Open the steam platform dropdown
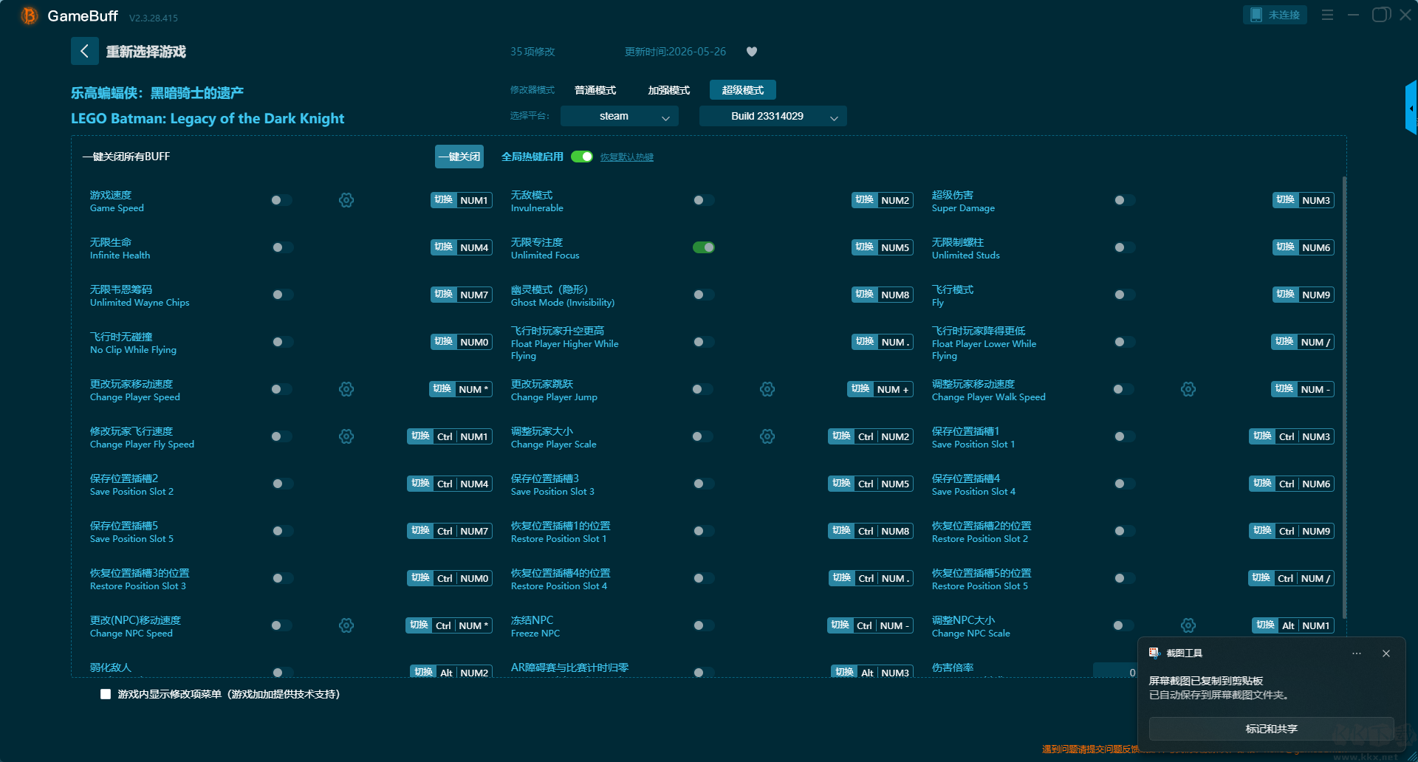This screenshot has width=1418, height=762. point(619,116)
